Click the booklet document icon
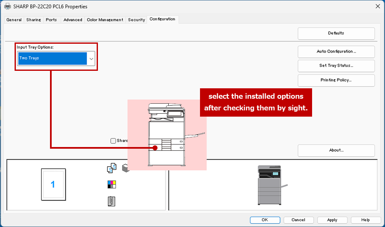Image resolution: width=385 pixels, height=227 pixels. click(x=112, y=201)
